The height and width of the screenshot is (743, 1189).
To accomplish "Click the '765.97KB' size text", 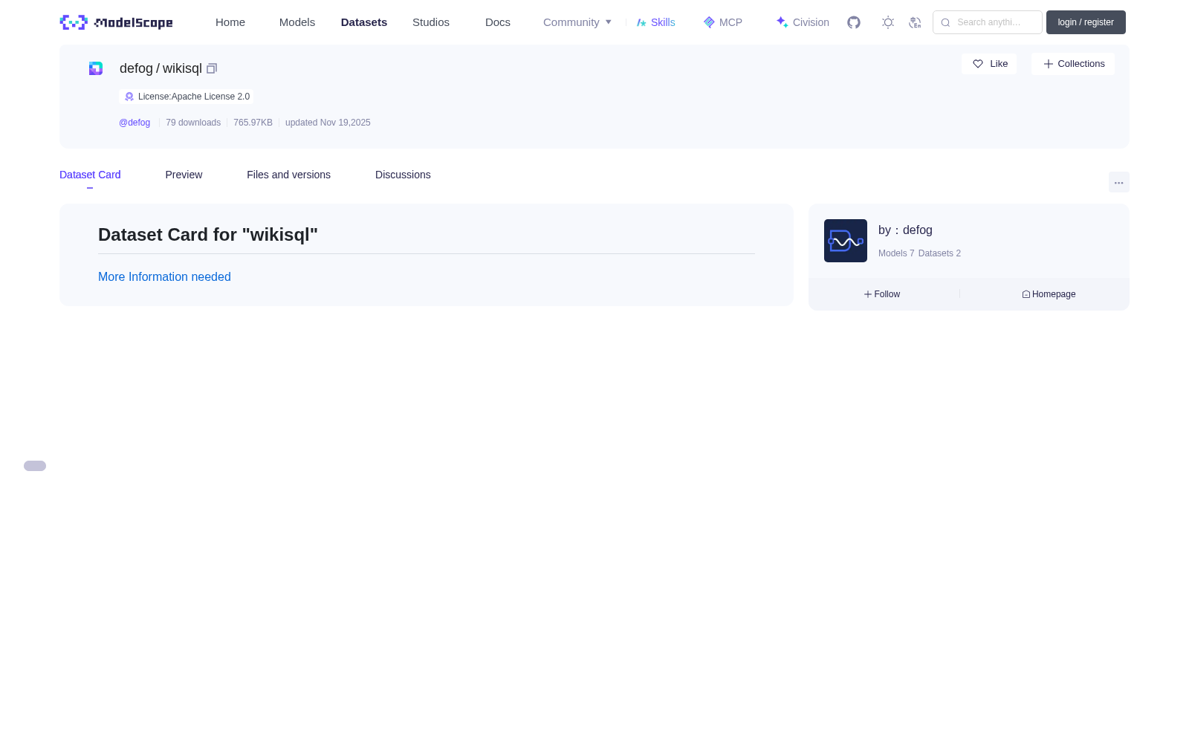I will tap(253, 123).
